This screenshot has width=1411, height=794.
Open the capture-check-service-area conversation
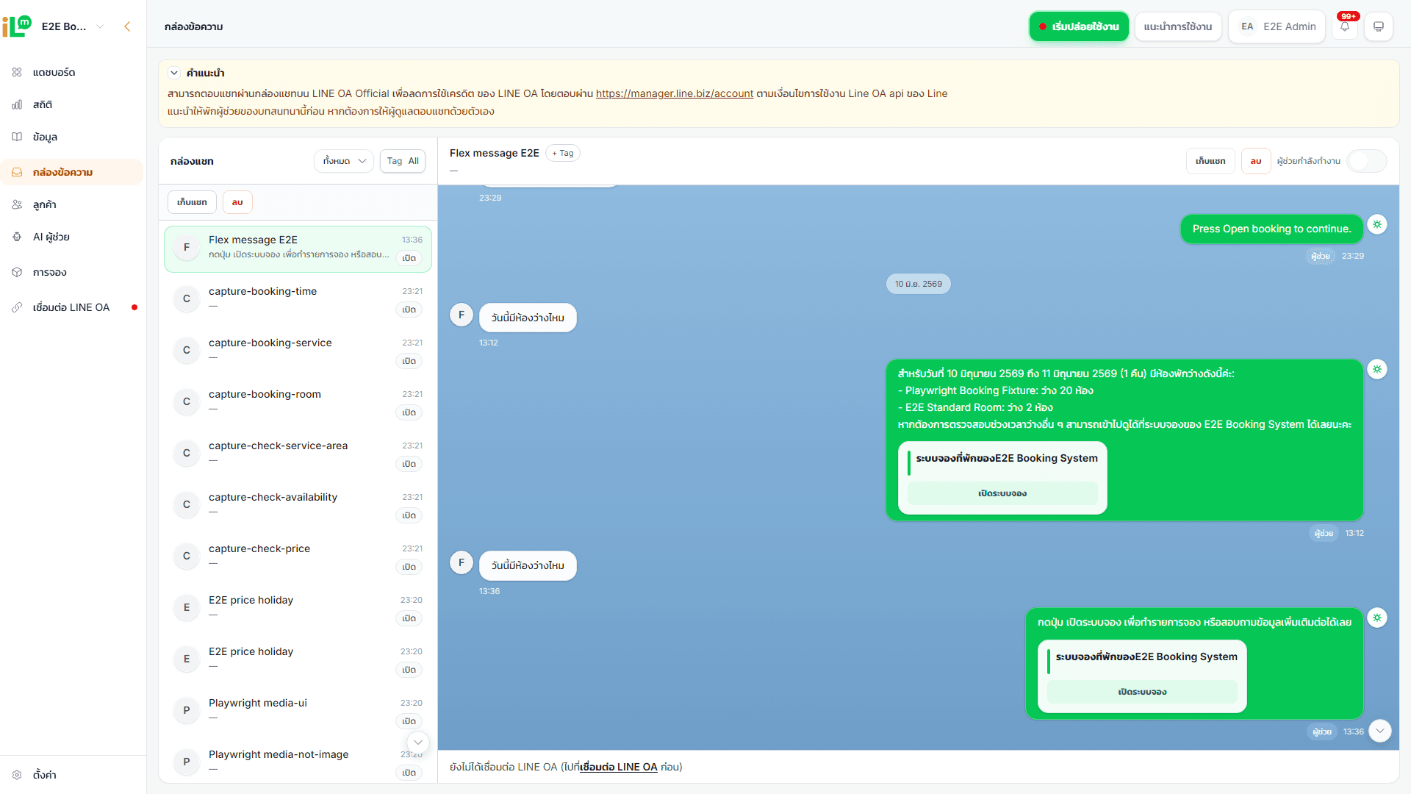(x=298, y=454)
